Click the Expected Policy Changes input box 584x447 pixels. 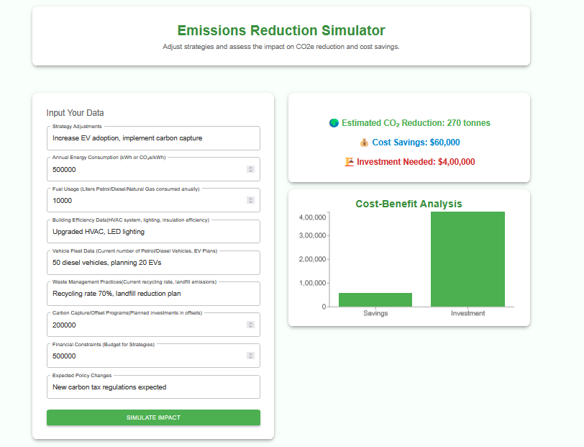click(153, 387)
